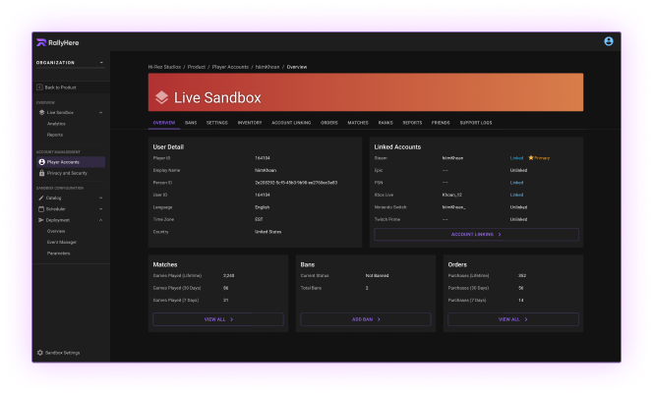The width and height of the screenshot is (653, 395).
Task: Collapse the Deployment sidebar section
Action: (100, 220)
